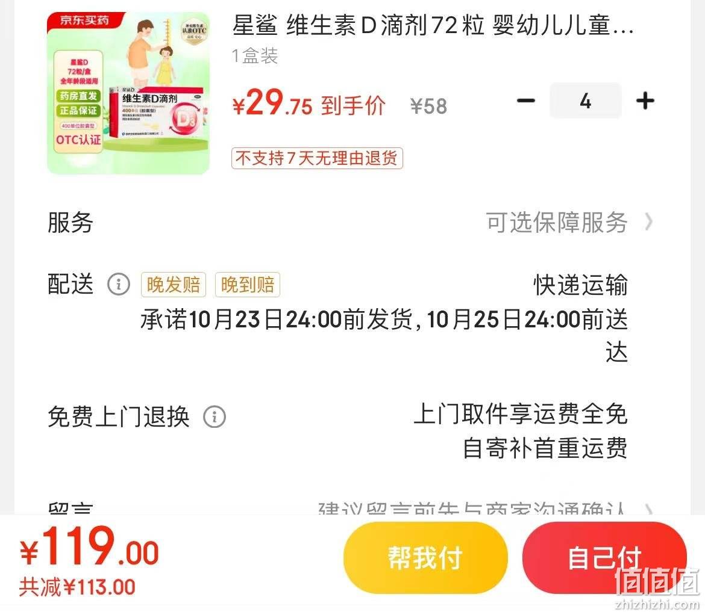Select 快递运输 delivery option

[x=580, y=285]
